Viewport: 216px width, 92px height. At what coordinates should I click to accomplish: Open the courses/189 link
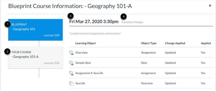click(52, 35)
